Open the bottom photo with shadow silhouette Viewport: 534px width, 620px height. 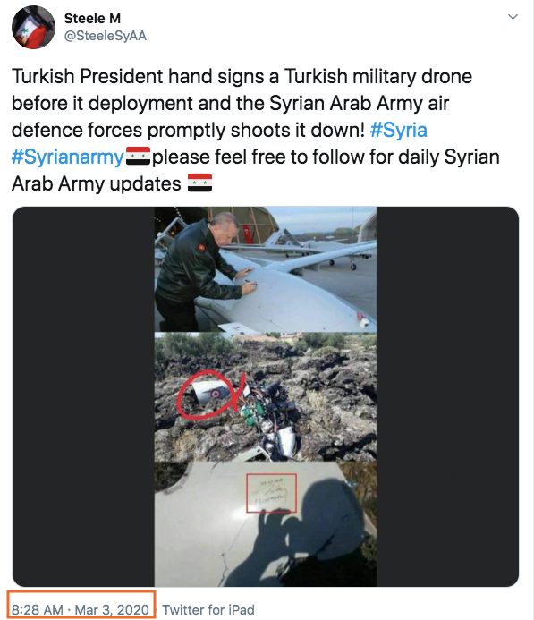(266, 524)
